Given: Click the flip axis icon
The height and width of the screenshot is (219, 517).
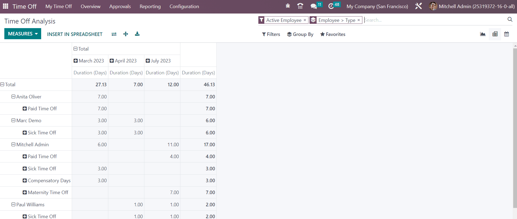Looking at the screenshot, I should point(114,34).
